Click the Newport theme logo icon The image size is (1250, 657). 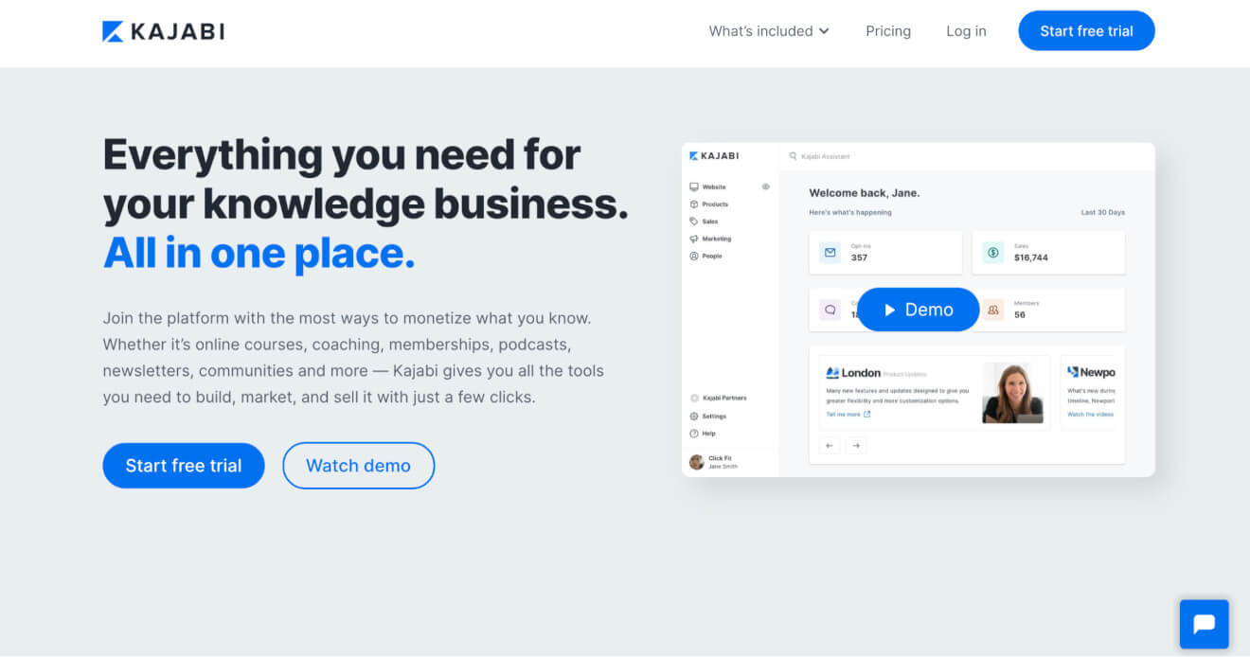[x=1073, y=373]
